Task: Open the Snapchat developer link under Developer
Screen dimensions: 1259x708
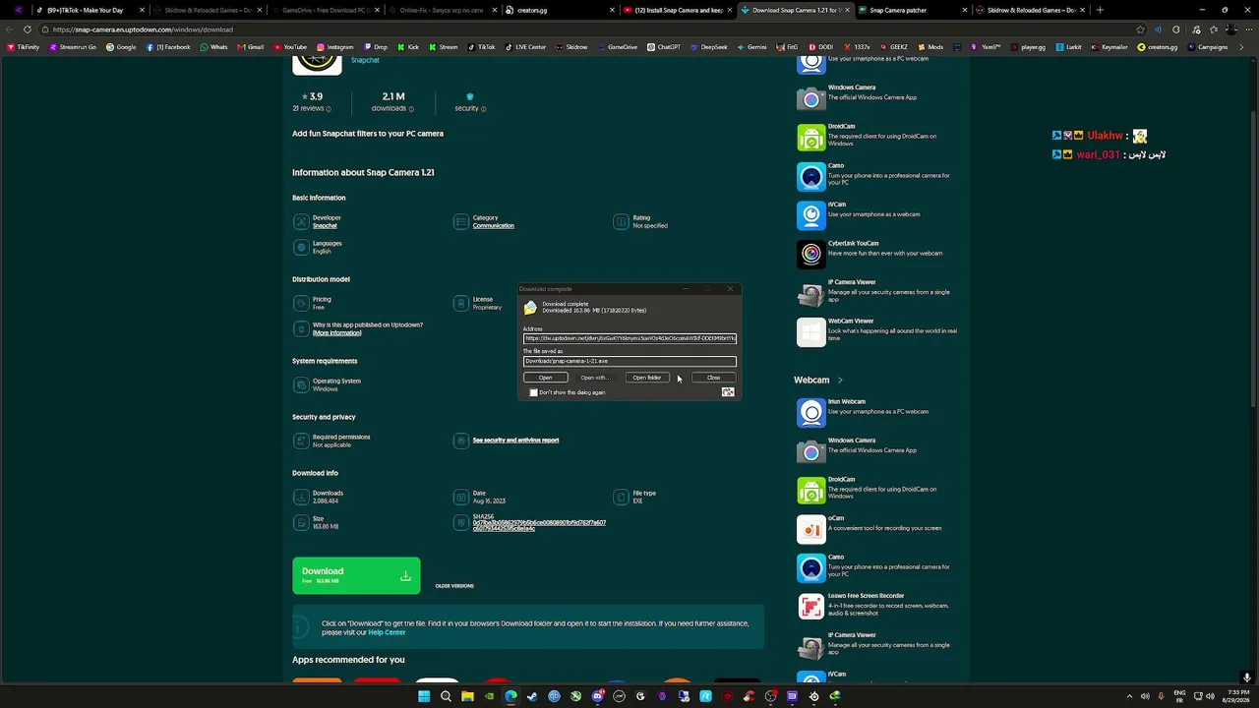Action: click(325, 226)
